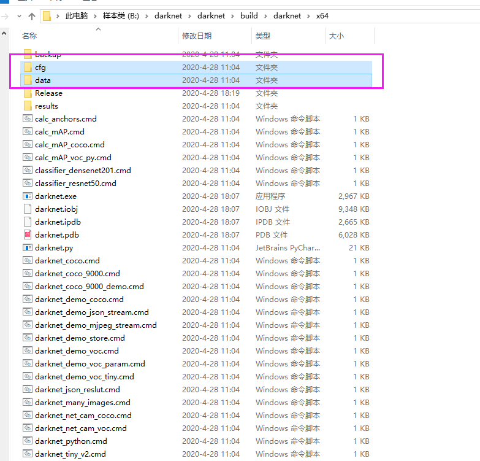This screenshot has width=480, height=461.
Task: Click the darknet_coco_9000.cmd script icon
Action: click(28, 273)
